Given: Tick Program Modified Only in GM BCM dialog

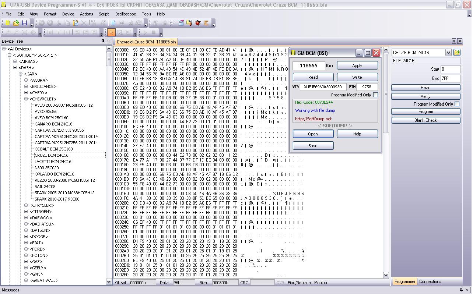Looking at the screenshot, I should 375,95.
